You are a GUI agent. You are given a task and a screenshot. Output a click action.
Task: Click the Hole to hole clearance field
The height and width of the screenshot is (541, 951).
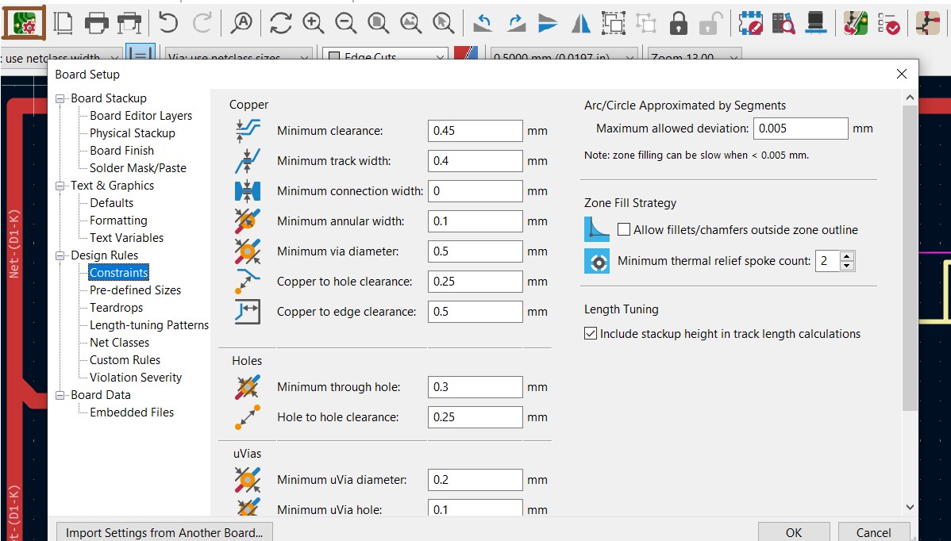click(x=475, y=417)
